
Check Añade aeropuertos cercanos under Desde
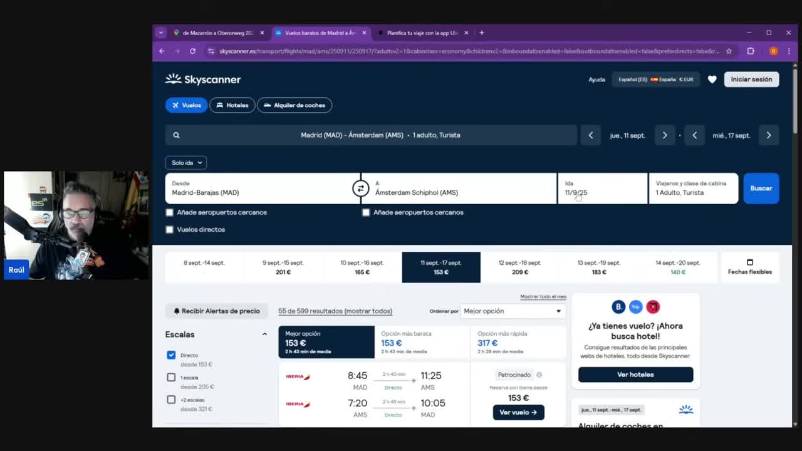coord(169,212)
